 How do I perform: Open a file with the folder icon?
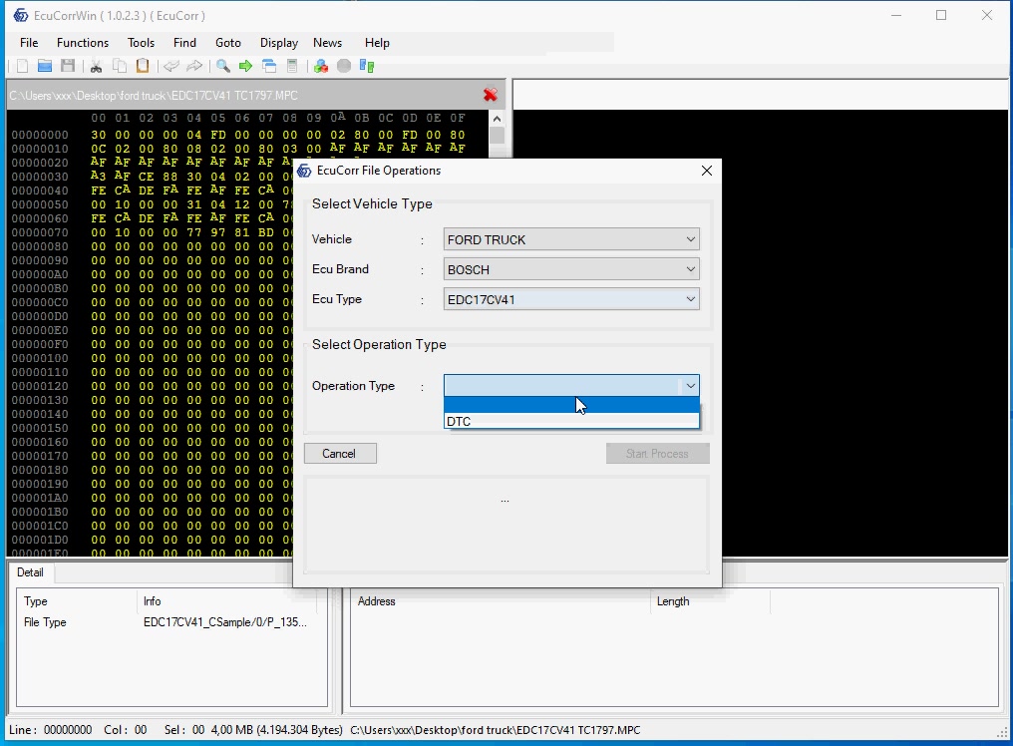click(x=45, y=66)
